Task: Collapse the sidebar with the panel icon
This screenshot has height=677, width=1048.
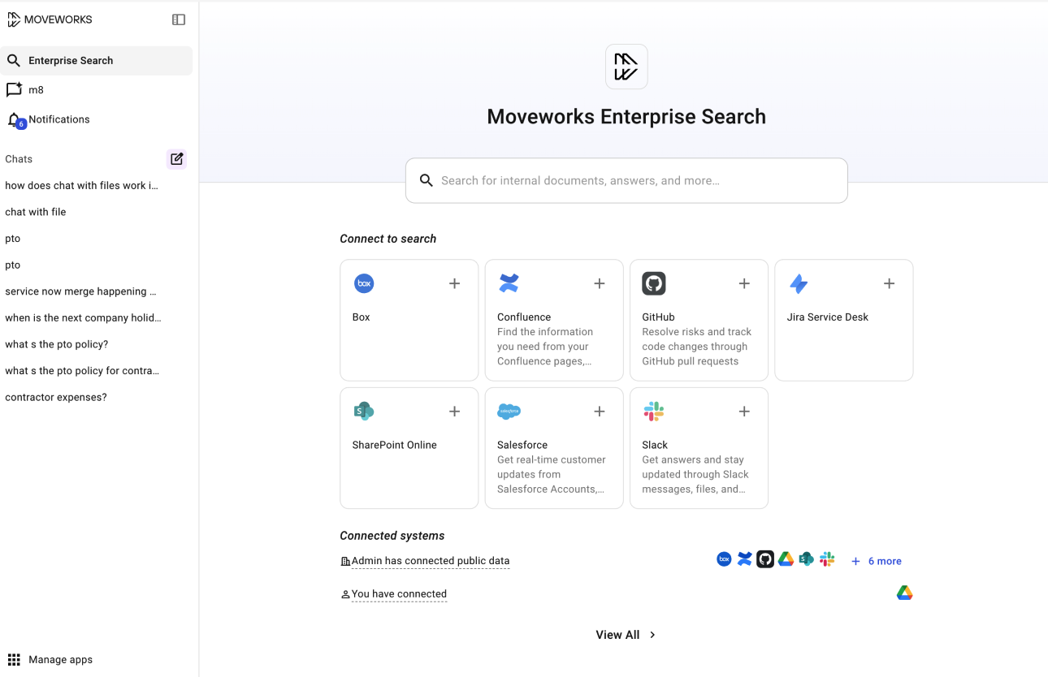Action: point(179,19)
